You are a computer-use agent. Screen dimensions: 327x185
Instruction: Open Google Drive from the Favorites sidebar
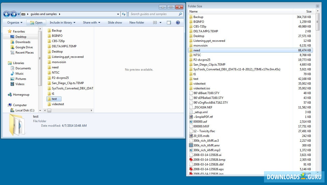pos(22,47)
